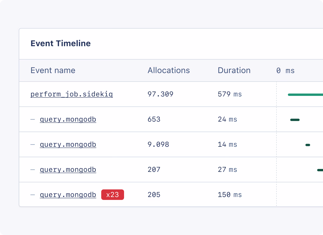Click dash indent icon in 9.098 allocations row

pos(33,145)
